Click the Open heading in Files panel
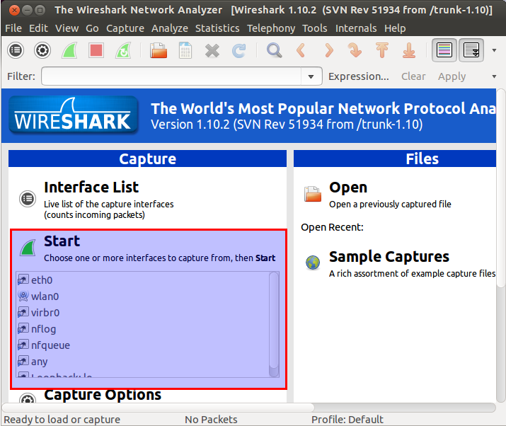This screenshot has width=506, height=426. point(348,188)
